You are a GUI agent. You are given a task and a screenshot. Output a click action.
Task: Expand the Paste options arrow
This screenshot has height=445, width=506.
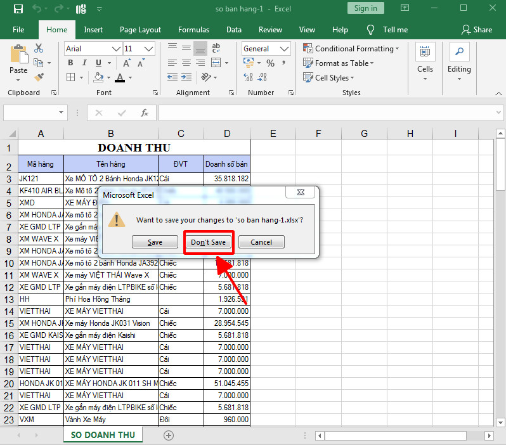(x=18, y=80)
